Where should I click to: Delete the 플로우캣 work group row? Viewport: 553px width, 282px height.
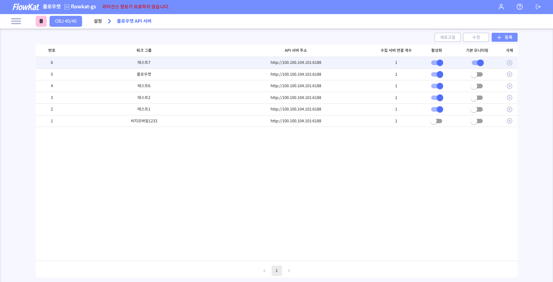(x=509, y=75)
